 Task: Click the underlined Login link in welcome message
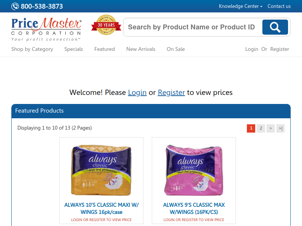pos(137,93)
